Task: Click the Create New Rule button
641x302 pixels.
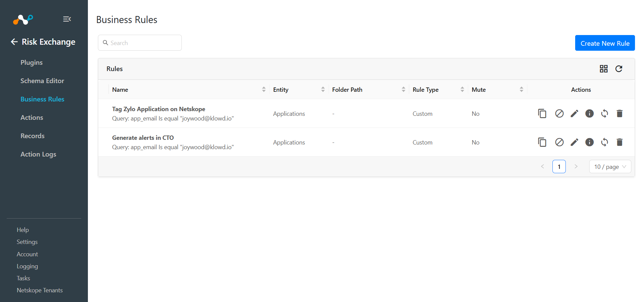Action: [605, 43]
